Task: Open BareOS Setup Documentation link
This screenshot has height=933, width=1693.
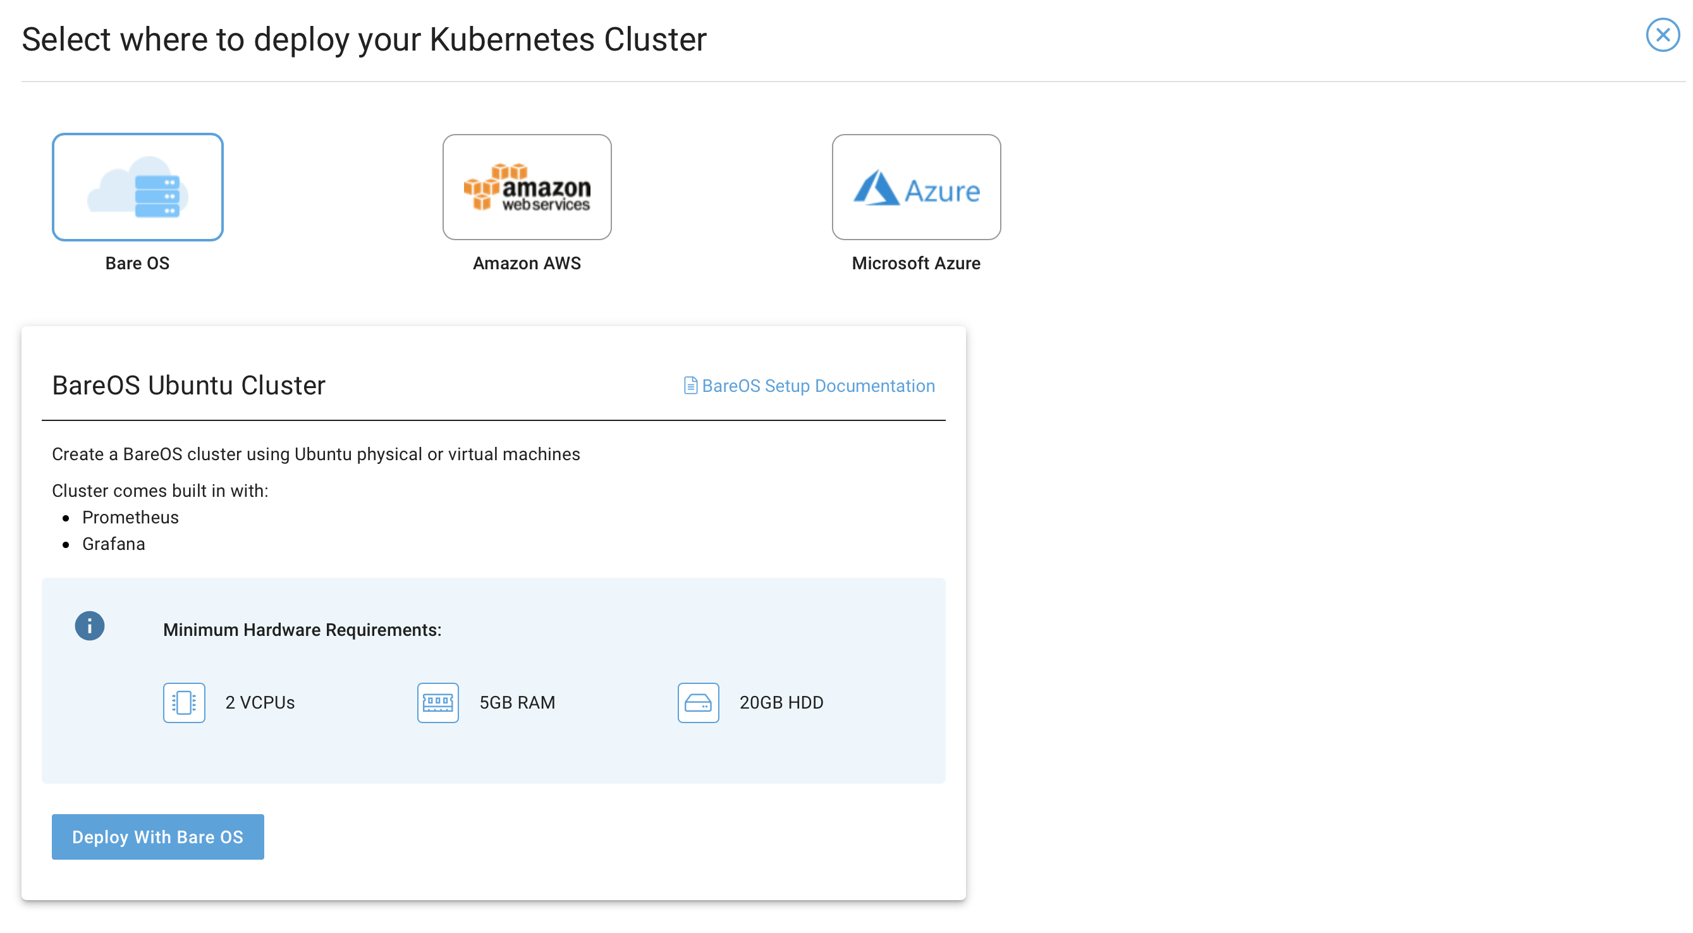Action: pos(817,386)
